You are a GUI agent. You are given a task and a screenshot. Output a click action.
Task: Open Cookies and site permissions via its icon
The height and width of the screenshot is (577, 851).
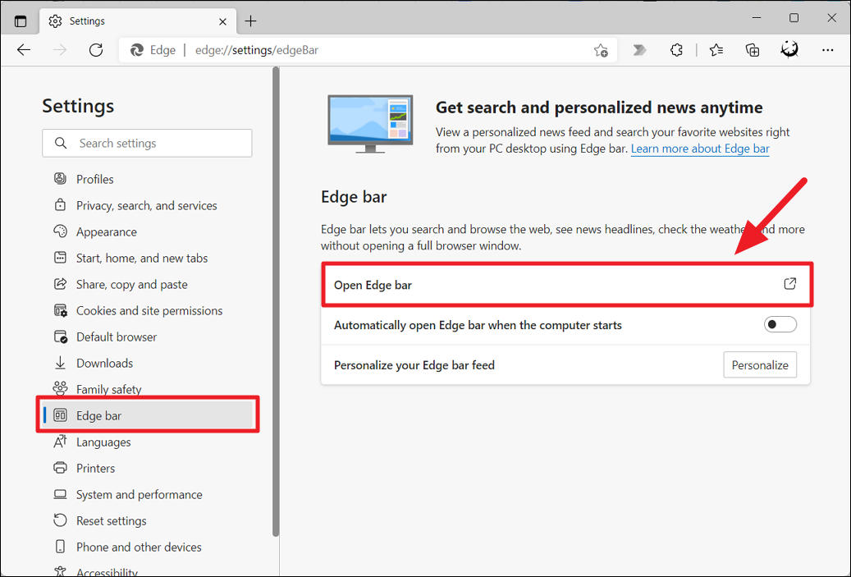[59, 310]
